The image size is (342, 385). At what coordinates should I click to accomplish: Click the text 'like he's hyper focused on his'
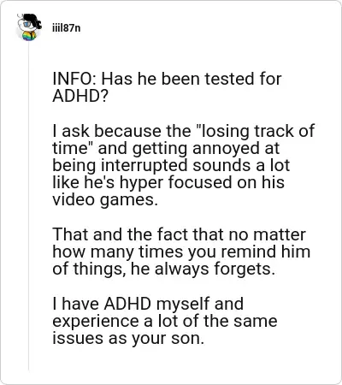(x=168, y=182)
